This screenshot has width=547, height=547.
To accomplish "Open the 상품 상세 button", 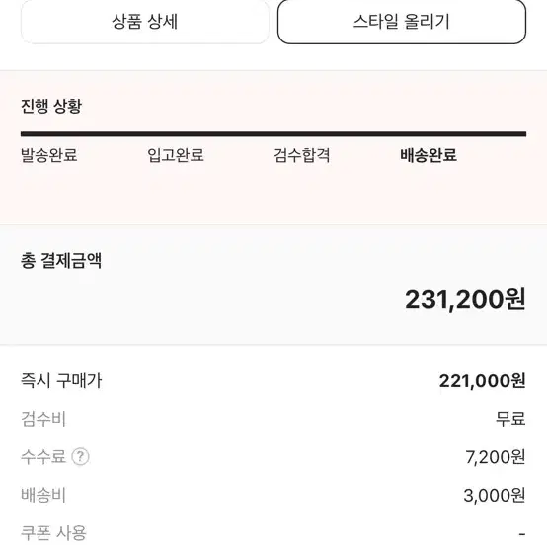I will pos(145,22).
